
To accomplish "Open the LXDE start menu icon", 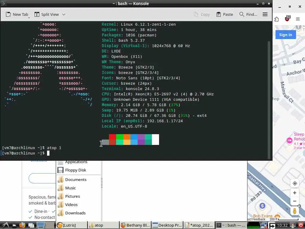I will [x=5, y=225].
